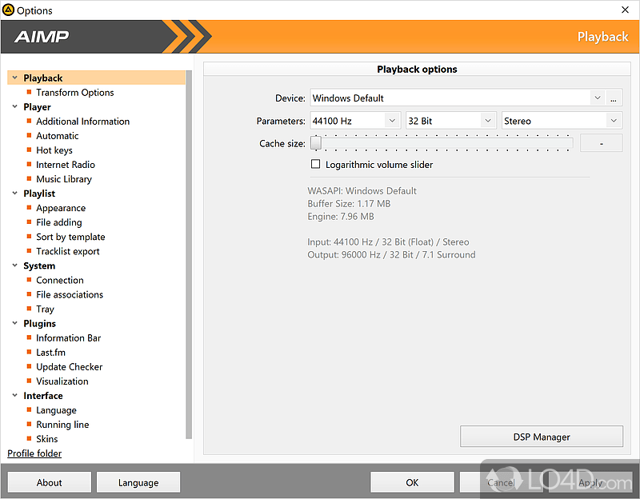Open the 32 Bit depth dropdown
Screen dimensions: 640x499
pyautogui.click(x=488, y=121)
